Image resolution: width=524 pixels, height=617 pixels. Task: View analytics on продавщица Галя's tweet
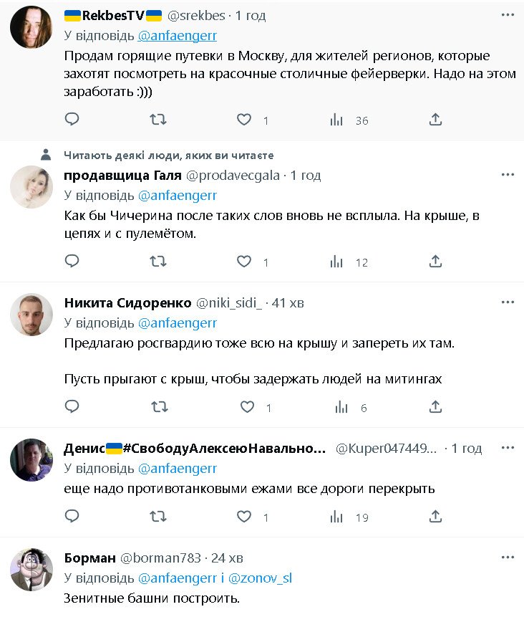point(336,262)
